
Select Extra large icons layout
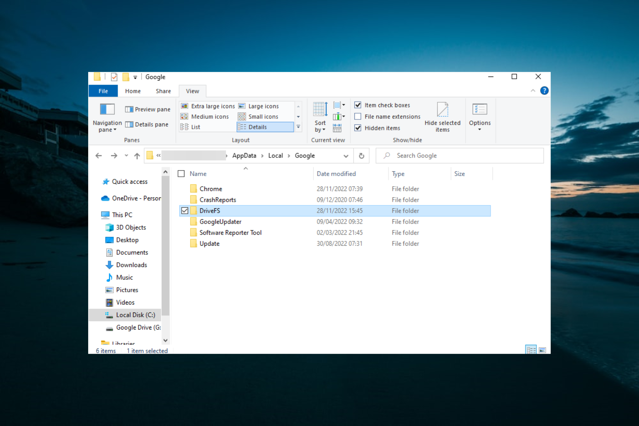pyautogui.click(x=208, y=106)
